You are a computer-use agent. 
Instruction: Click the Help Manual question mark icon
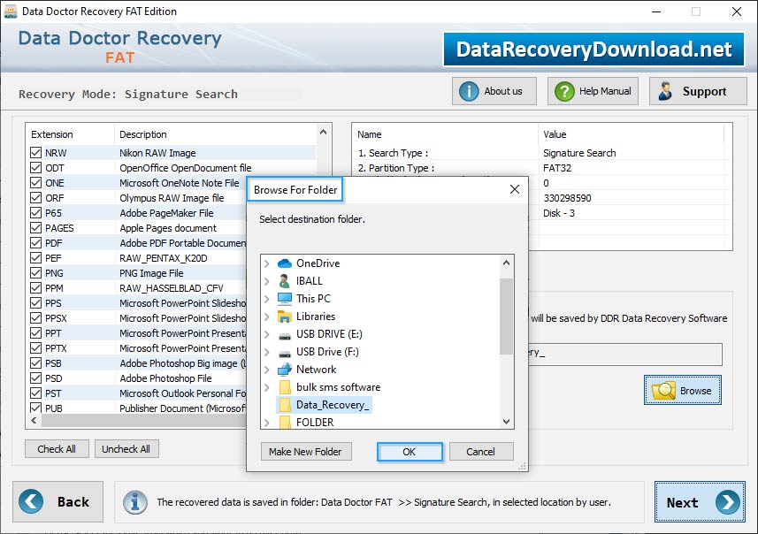[x=564, y=91]
